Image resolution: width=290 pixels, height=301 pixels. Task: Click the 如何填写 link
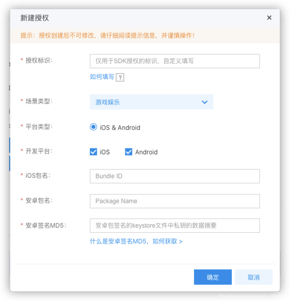[101, 77]
